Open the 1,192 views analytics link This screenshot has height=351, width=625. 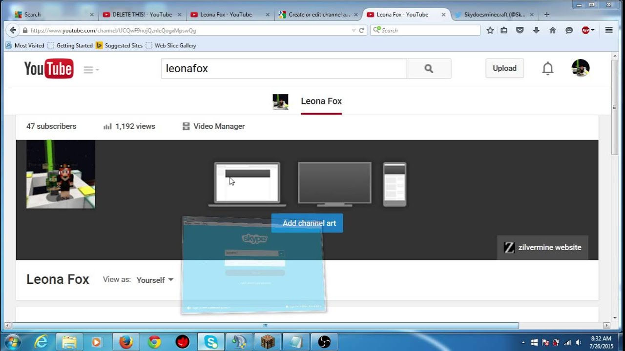click(x=135, y=126)
